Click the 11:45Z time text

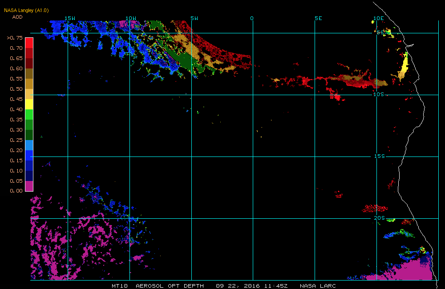[x=276, y=286]
